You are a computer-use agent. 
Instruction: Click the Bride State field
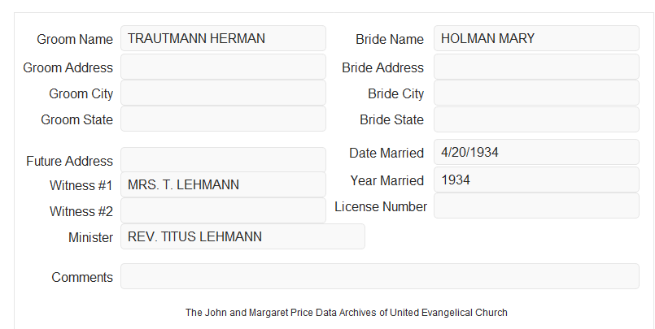tap(536, 119)
